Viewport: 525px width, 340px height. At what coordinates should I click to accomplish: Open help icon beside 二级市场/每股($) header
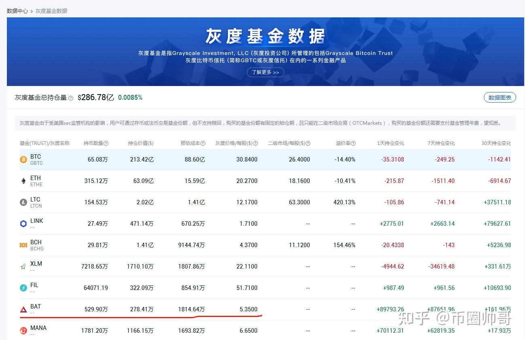point(308,143)
